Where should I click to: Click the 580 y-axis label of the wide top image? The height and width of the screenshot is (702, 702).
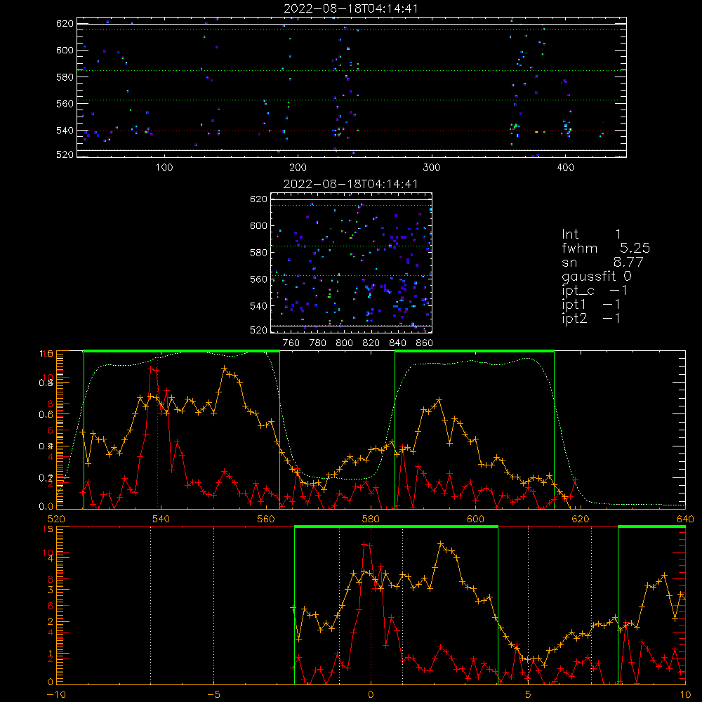click(x=65, y=77)
